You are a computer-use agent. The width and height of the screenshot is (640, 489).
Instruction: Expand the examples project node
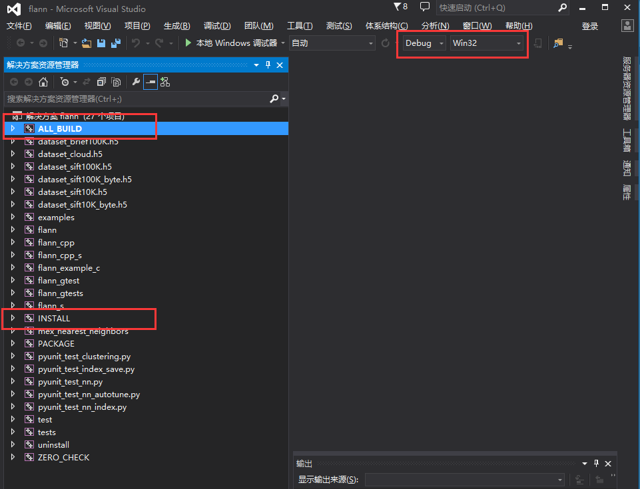point(13,217)
